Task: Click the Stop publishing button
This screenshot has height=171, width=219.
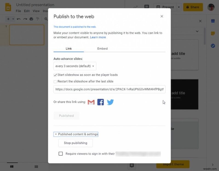Action: coord(75,143)
